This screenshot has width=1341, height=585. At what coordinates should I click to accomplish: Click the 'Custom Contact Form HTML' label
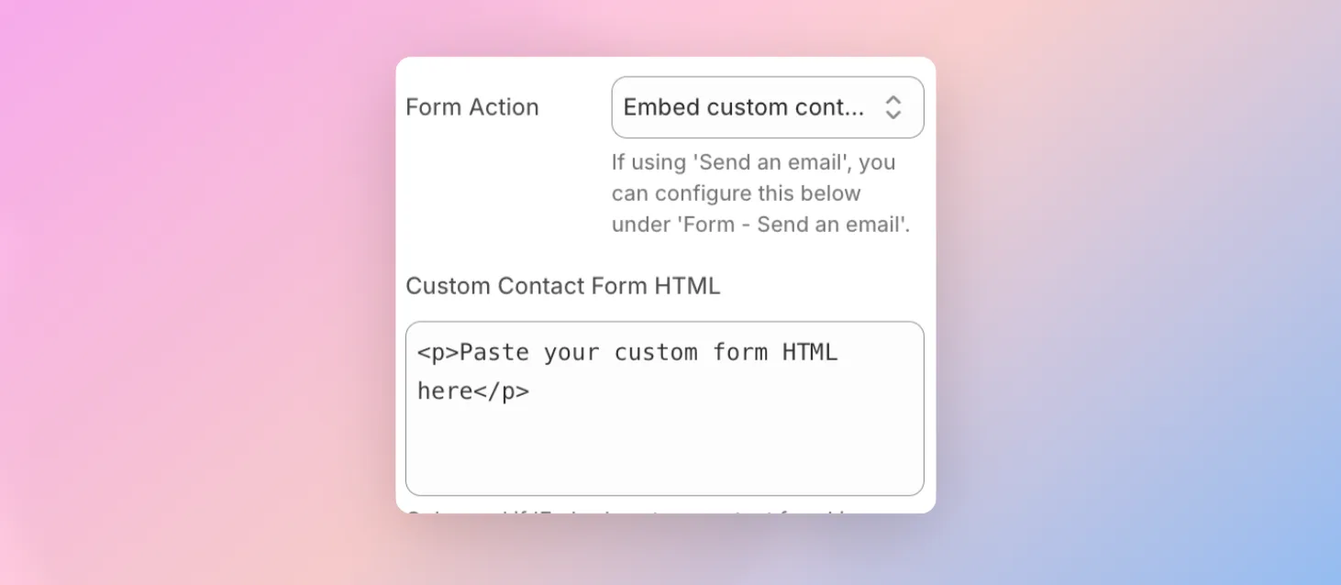[x=563, y=286]
